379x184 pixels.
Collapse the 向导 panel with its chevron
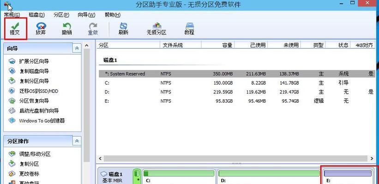tap(77, 48)
